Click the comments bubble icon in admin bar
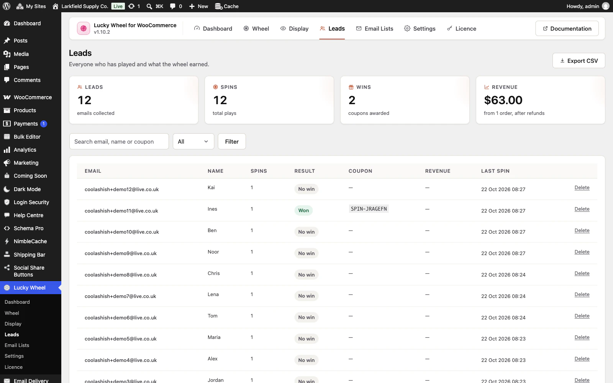Image resolution: width=613 pixels, height=383 pixels. click(173, 6)
